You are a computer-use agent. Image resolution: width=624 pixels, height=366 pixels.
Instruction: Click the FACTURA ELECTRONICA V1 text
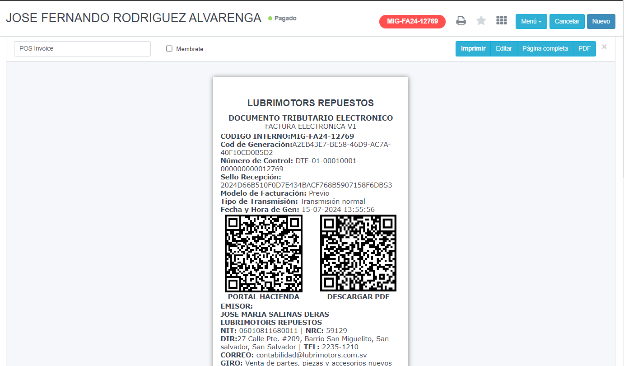(x=311, y=127)
